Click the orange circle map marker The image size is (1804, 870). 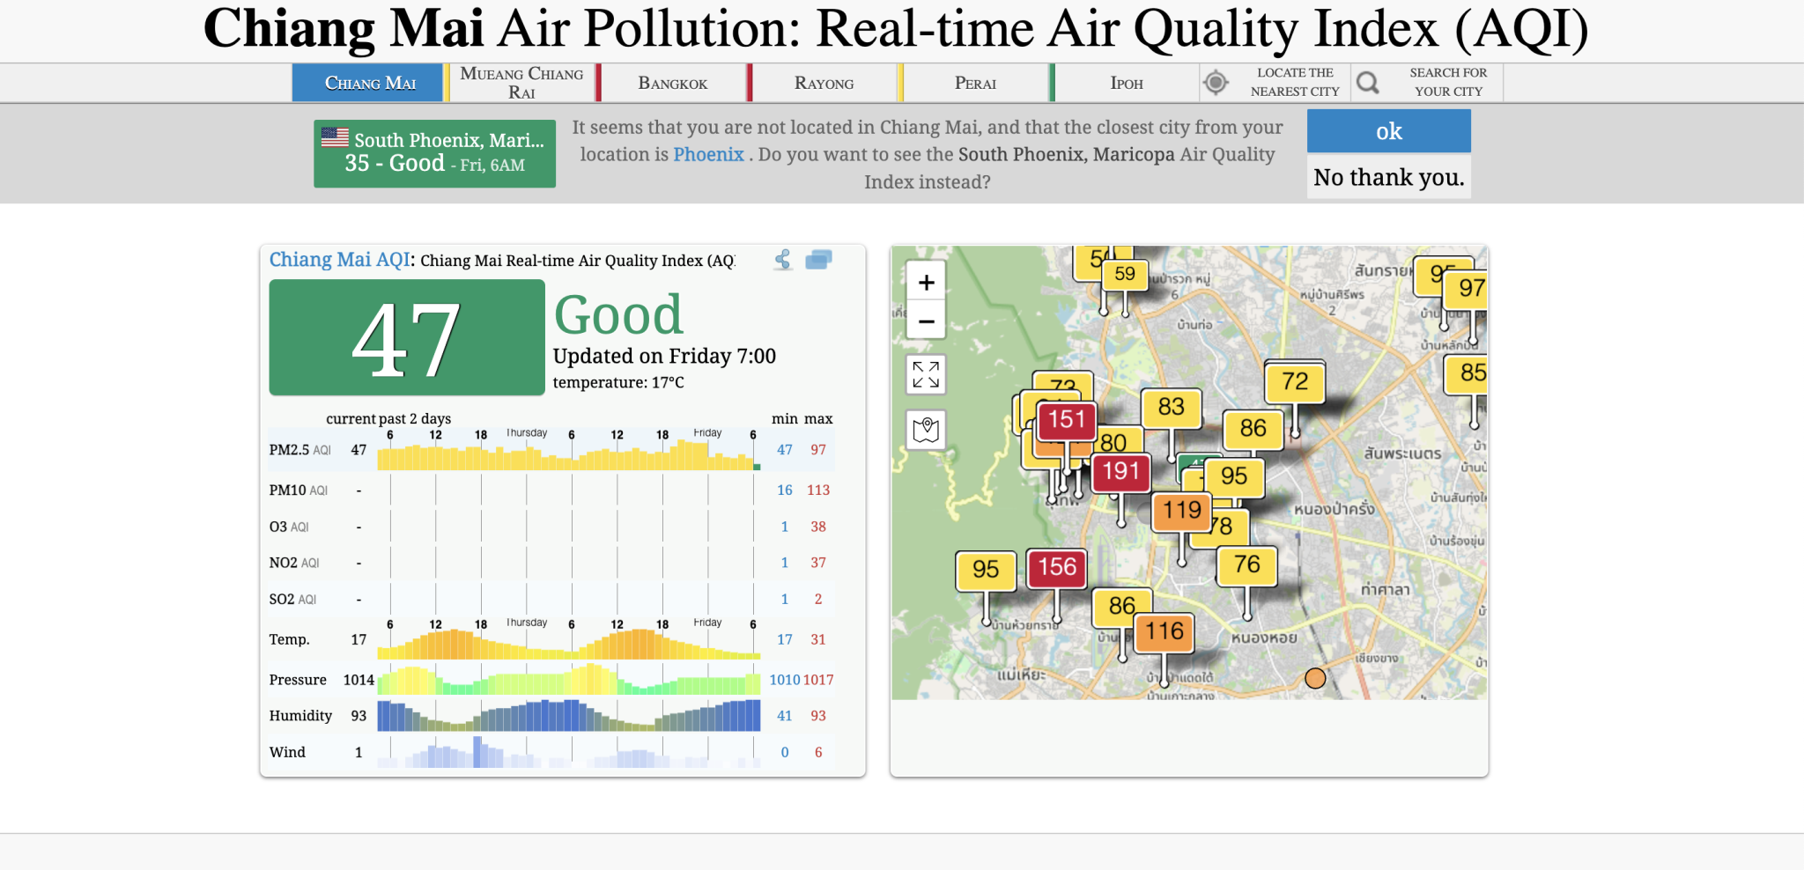coord(1315,678)
